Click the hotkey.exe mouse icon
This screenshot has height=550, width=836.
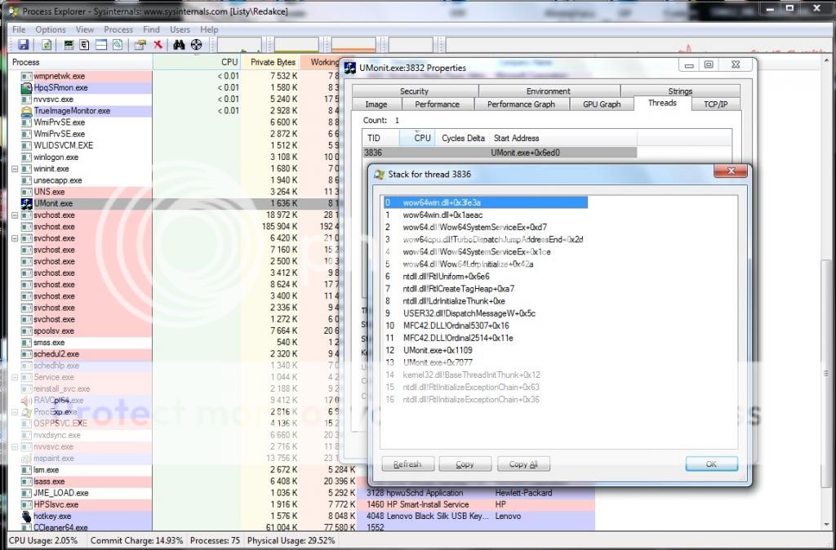click(27, 517)
